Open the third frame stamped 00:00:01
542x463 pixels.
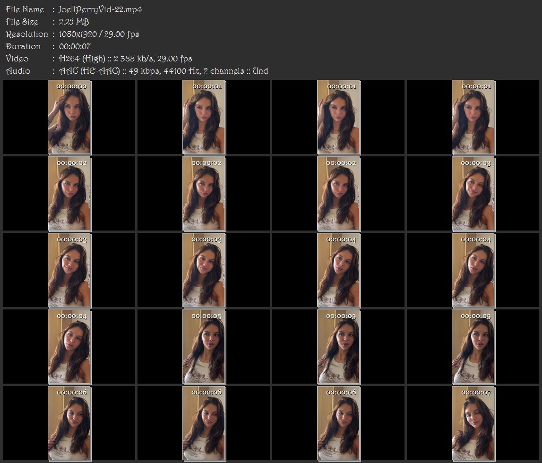tap(473, 117)
